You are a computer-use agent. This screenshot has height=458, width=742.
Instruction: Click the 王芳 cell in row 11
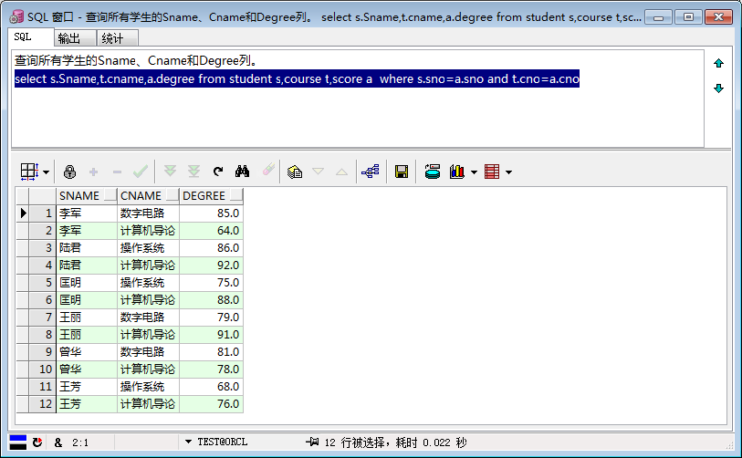(87, 387)
